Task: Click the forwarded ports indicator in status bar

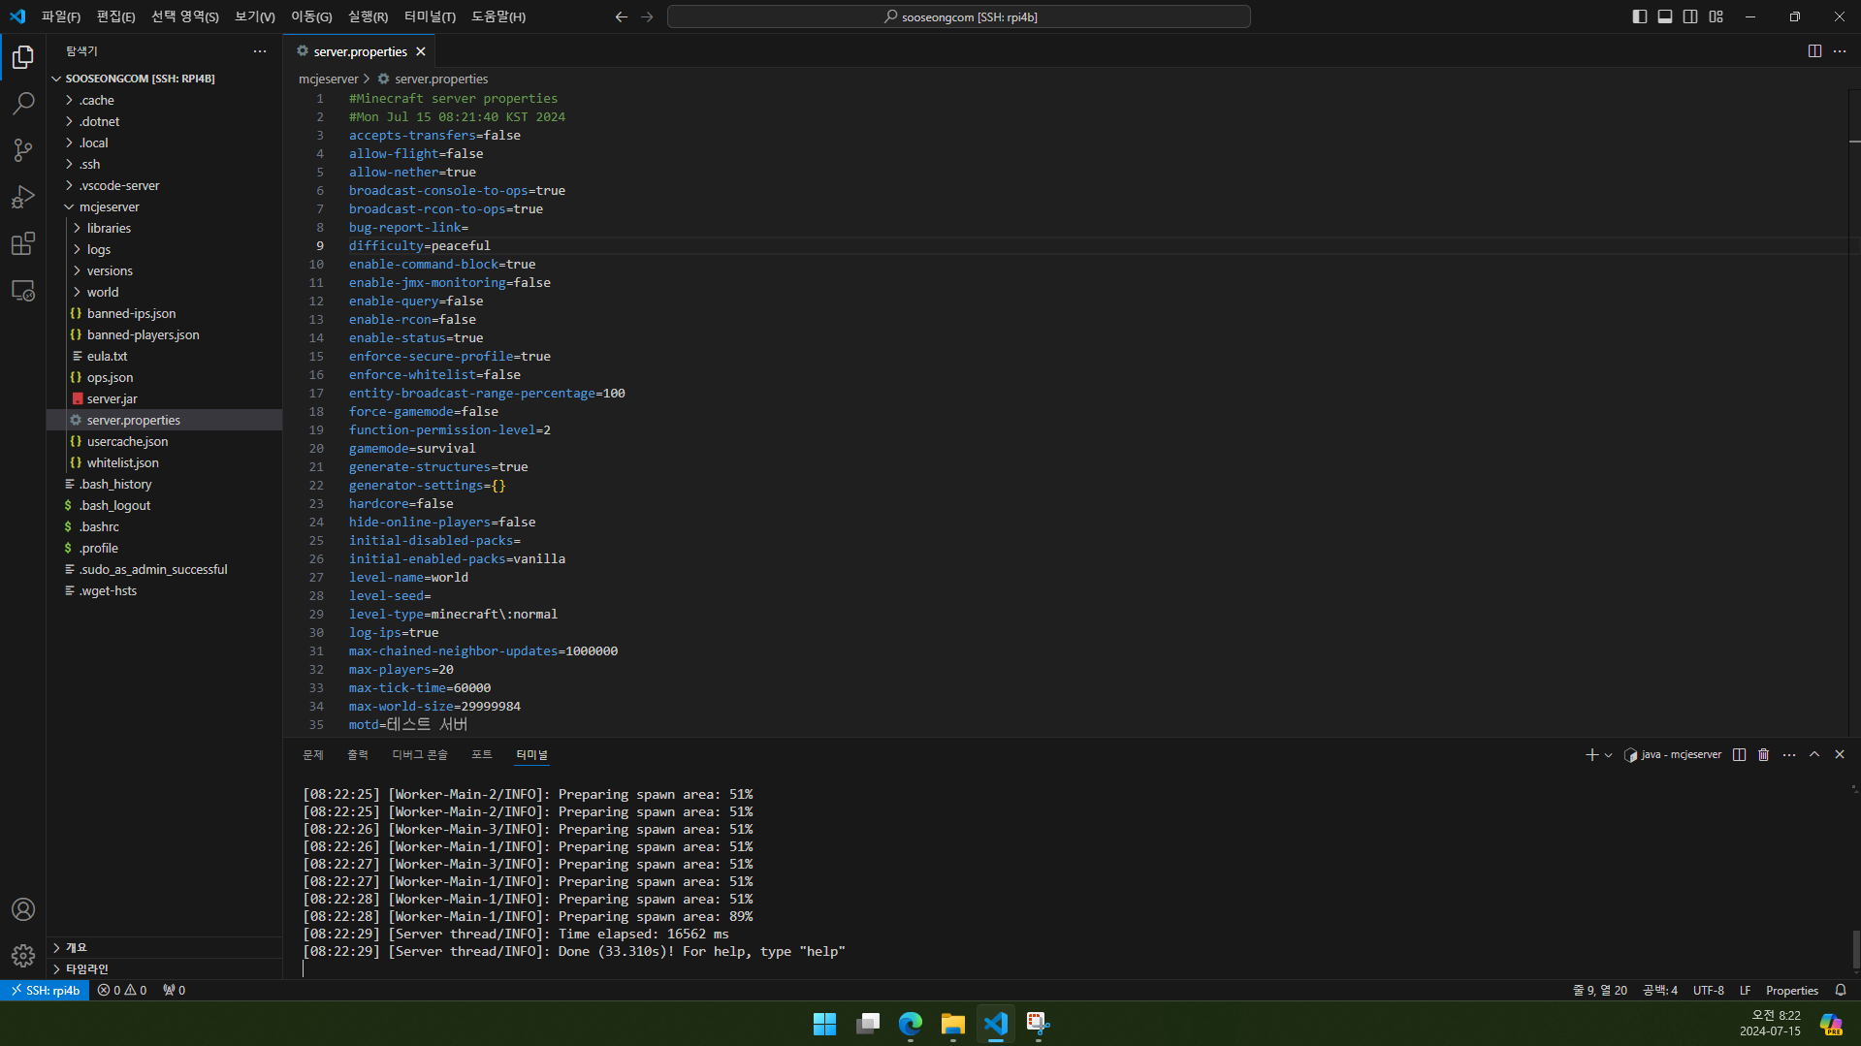Action: (x=175, y=991)
